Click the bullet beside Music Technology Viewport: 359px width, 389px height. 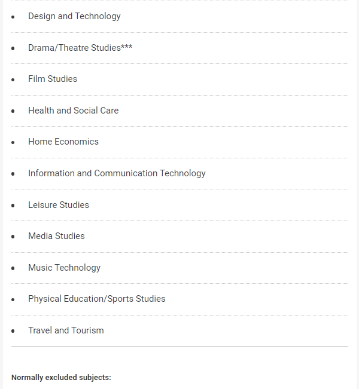(13, 268)
